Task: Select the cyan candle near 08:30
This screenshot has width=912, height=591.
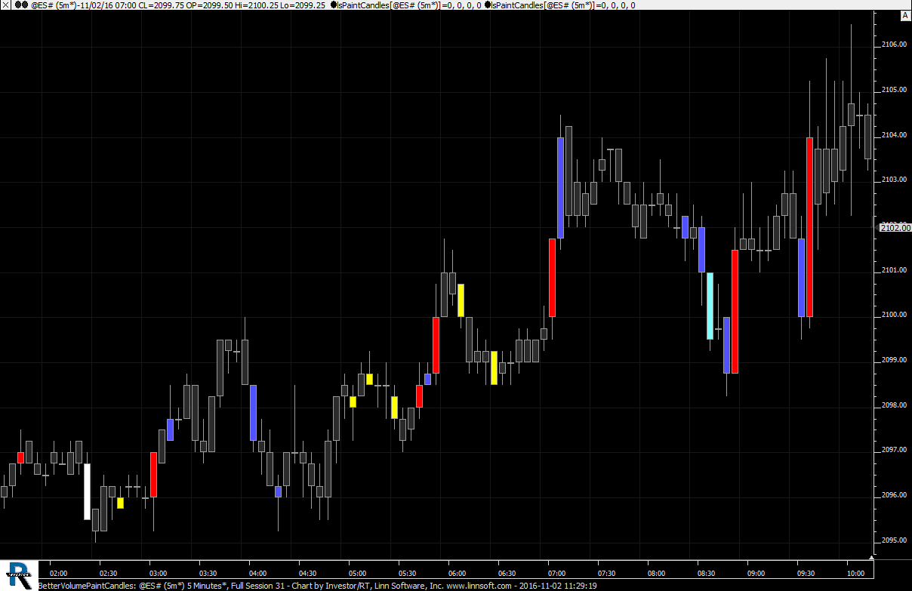Action: pos(710,306)
